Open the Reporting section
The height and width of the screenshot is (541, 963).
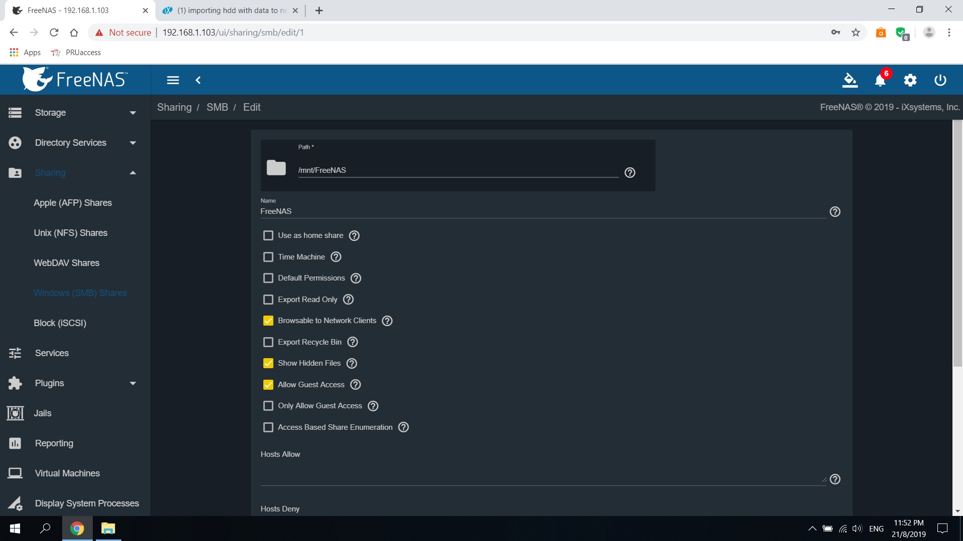[75, 443]
